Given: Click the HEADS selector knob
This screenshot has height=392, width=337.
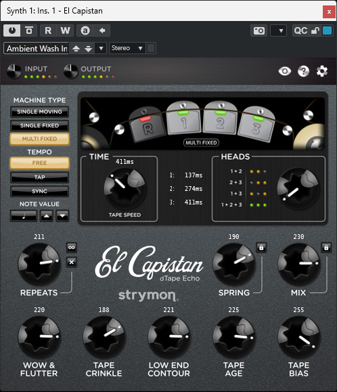Looking at the screenshot, I should click(298, 188).
